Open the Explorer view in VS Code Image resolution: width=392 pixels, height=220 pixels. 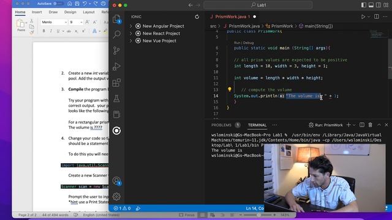116,19
